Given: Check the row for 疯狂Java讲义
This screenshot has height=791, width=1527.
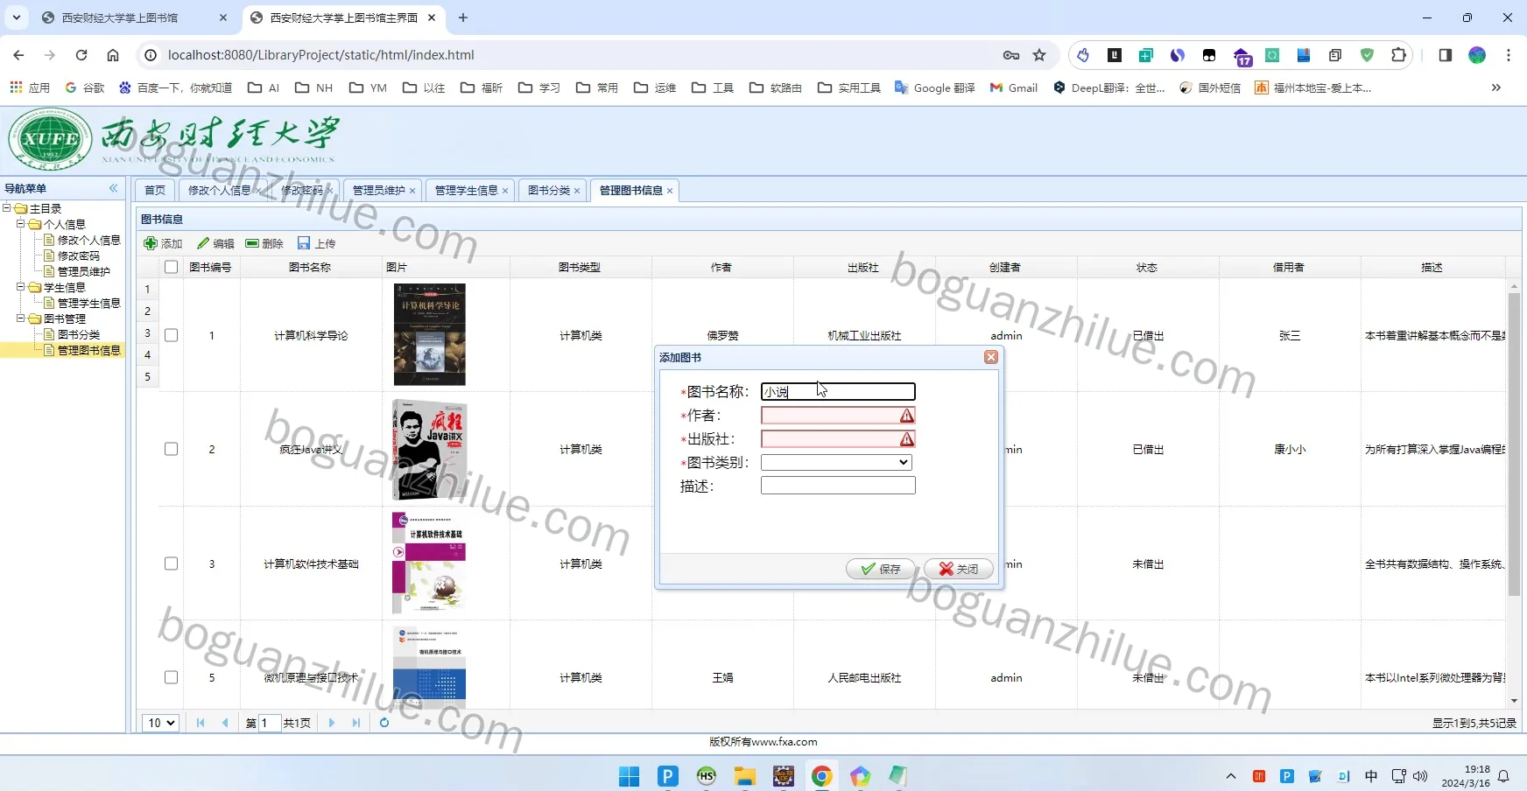Looking at the screenshot, I should tap(172, 449).
